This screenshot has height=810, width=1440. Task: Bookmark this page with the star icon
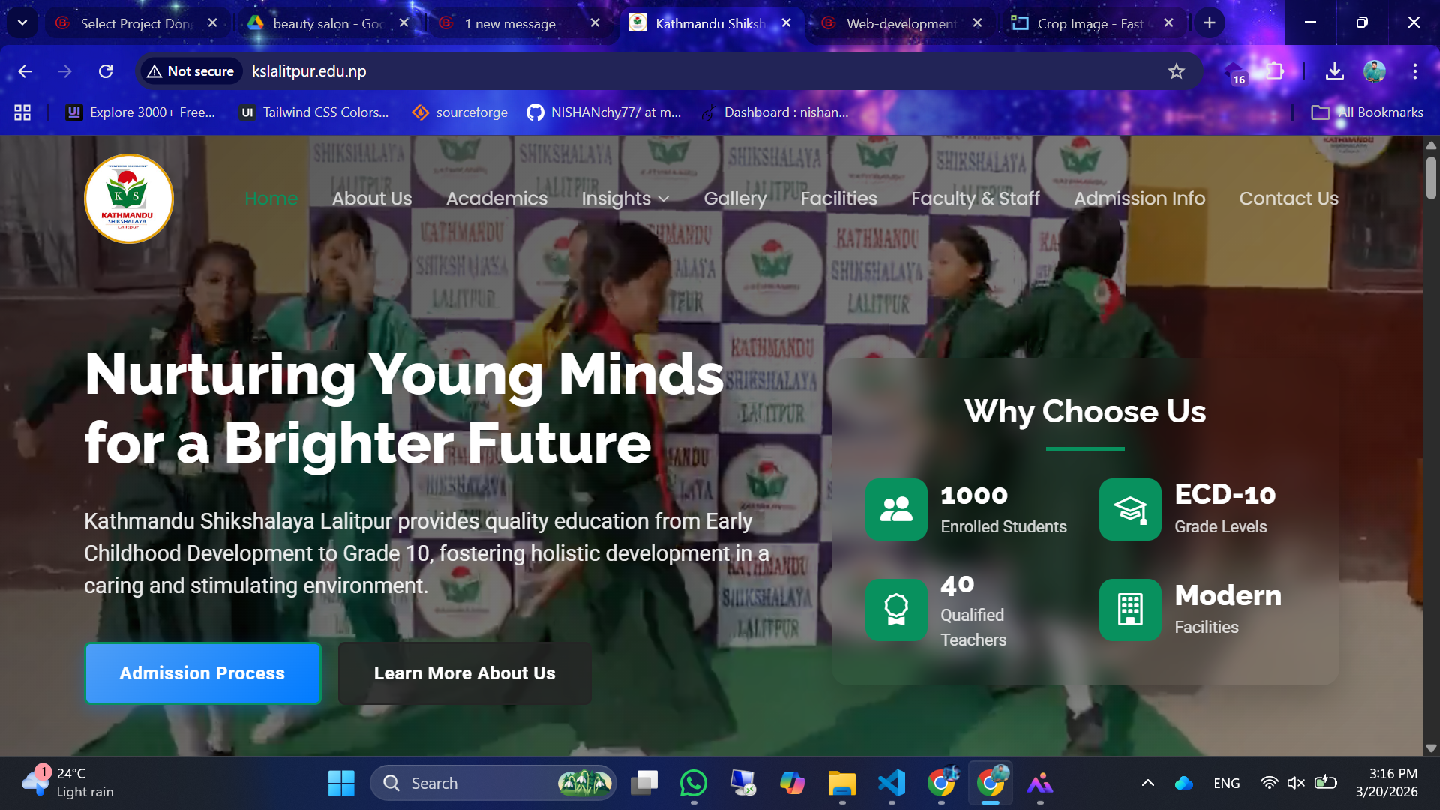1176,71
